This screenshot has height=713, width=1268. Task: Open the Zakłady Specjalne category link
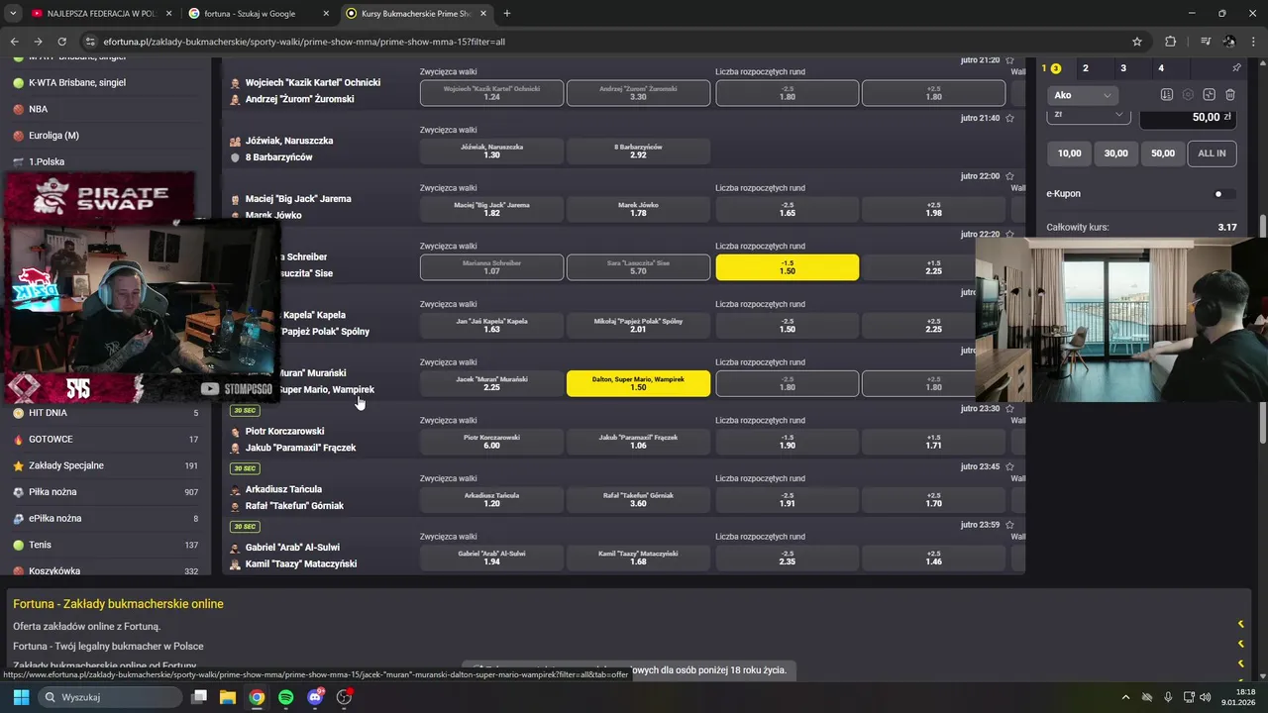pyautogui.click(x=66, y=465)
